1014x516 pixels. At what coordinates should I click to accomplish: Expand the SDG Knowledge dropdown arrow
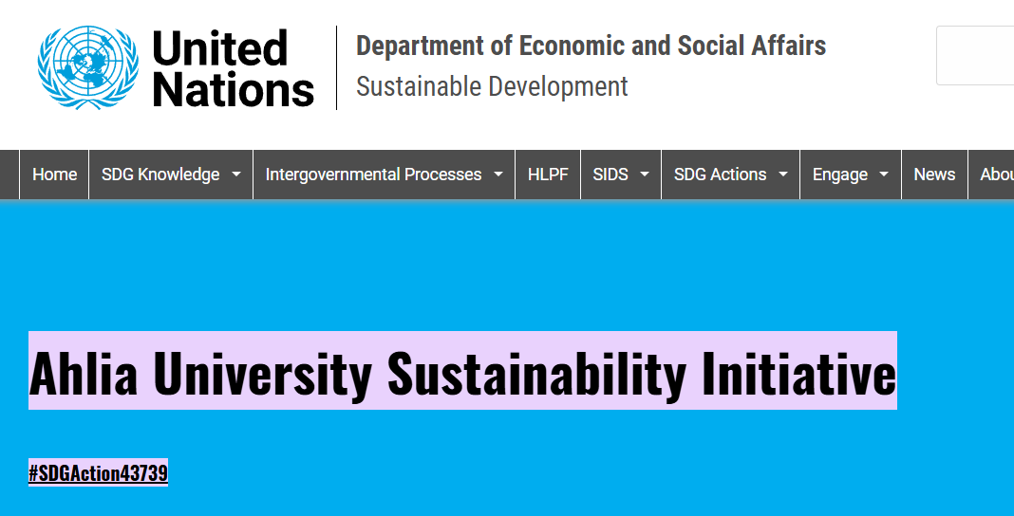point(236,175)
